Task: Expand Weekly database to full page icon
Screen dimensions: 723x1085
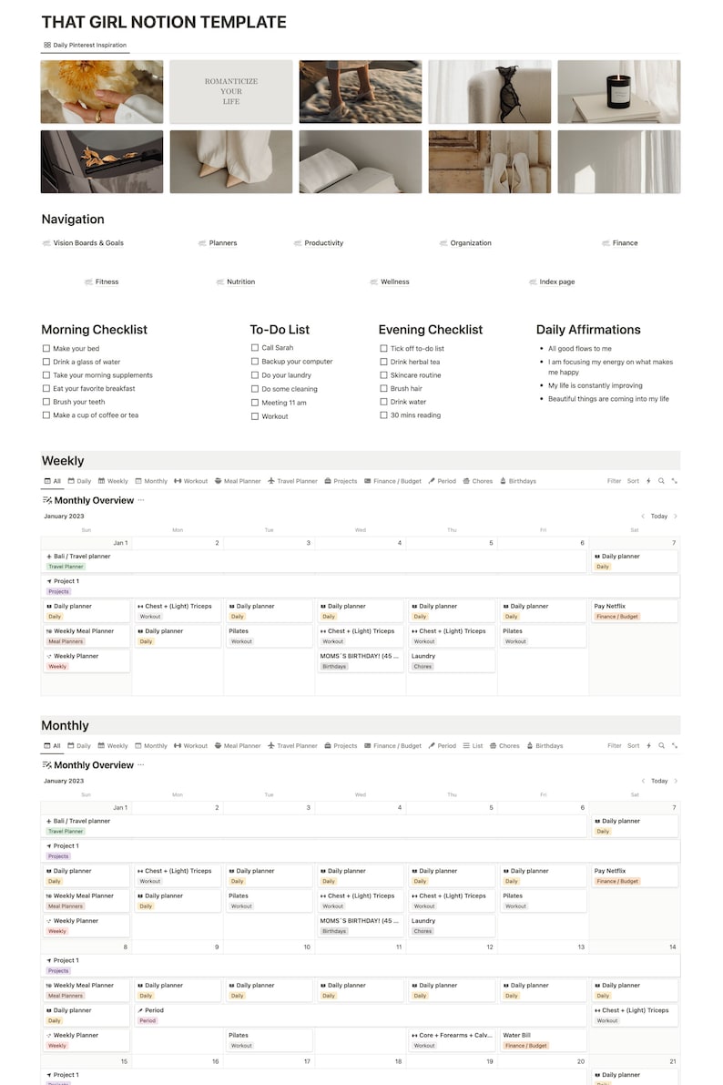Action: 675,481
